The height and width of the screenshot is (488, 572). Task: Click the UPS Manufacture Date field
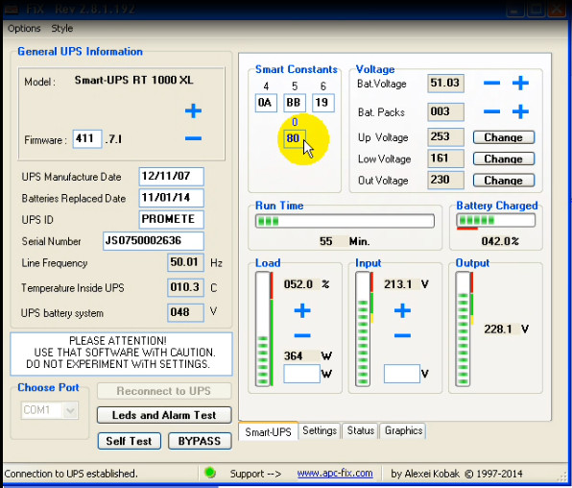(x=171, y=177)
